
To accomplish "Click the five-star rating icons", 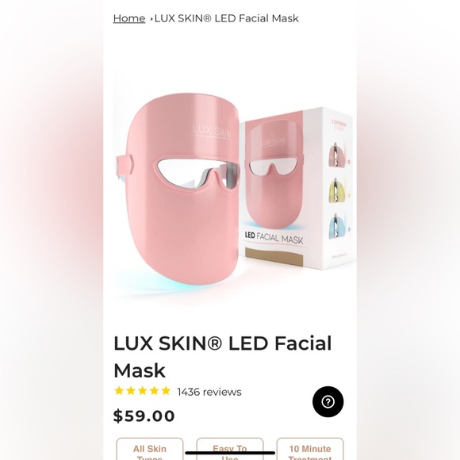I will 143,391.
